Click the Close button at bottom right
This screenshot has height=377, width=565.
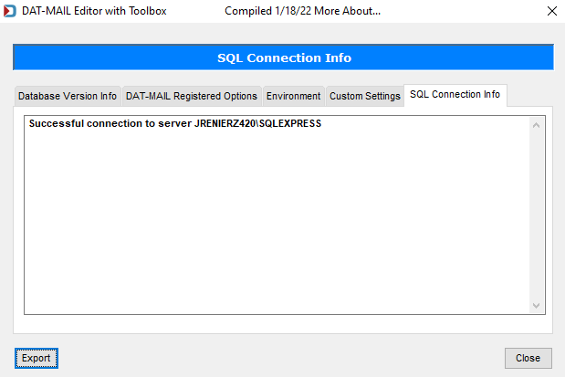(x=528, y=358)
